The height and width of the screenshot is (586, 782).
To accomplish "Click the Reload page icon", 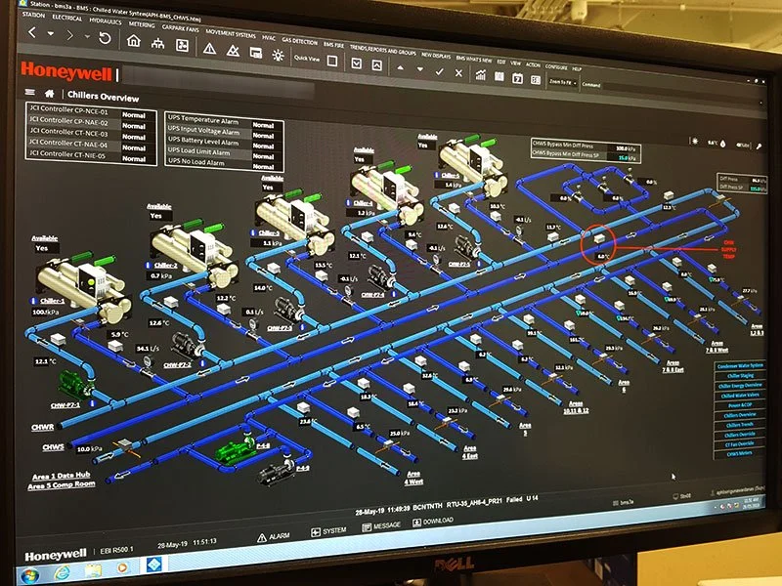I will point(105,38).
